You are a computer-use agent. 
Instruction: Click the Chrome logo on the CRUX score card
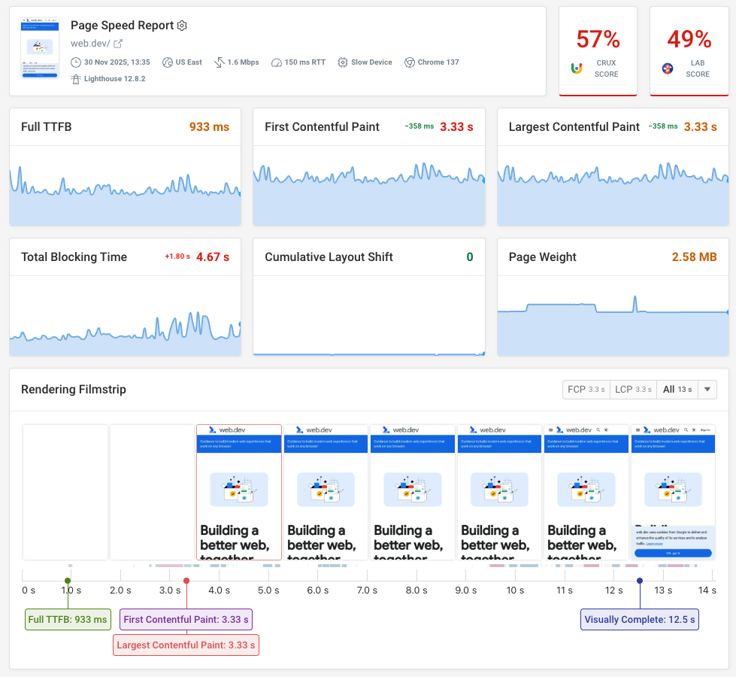click(577, 67)
